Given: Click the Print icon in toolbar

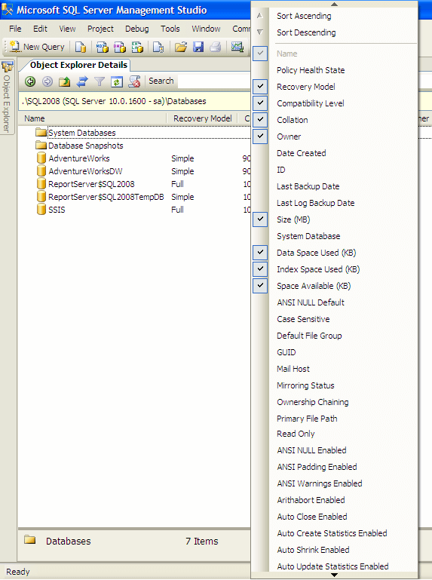Looking at the screenshot, I should tap(216, 47).
